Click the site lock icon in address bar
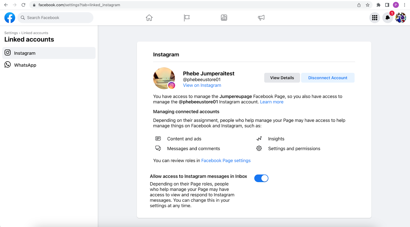Image resolution: width=410 pixels, height=227 pixels. [34, 5]
